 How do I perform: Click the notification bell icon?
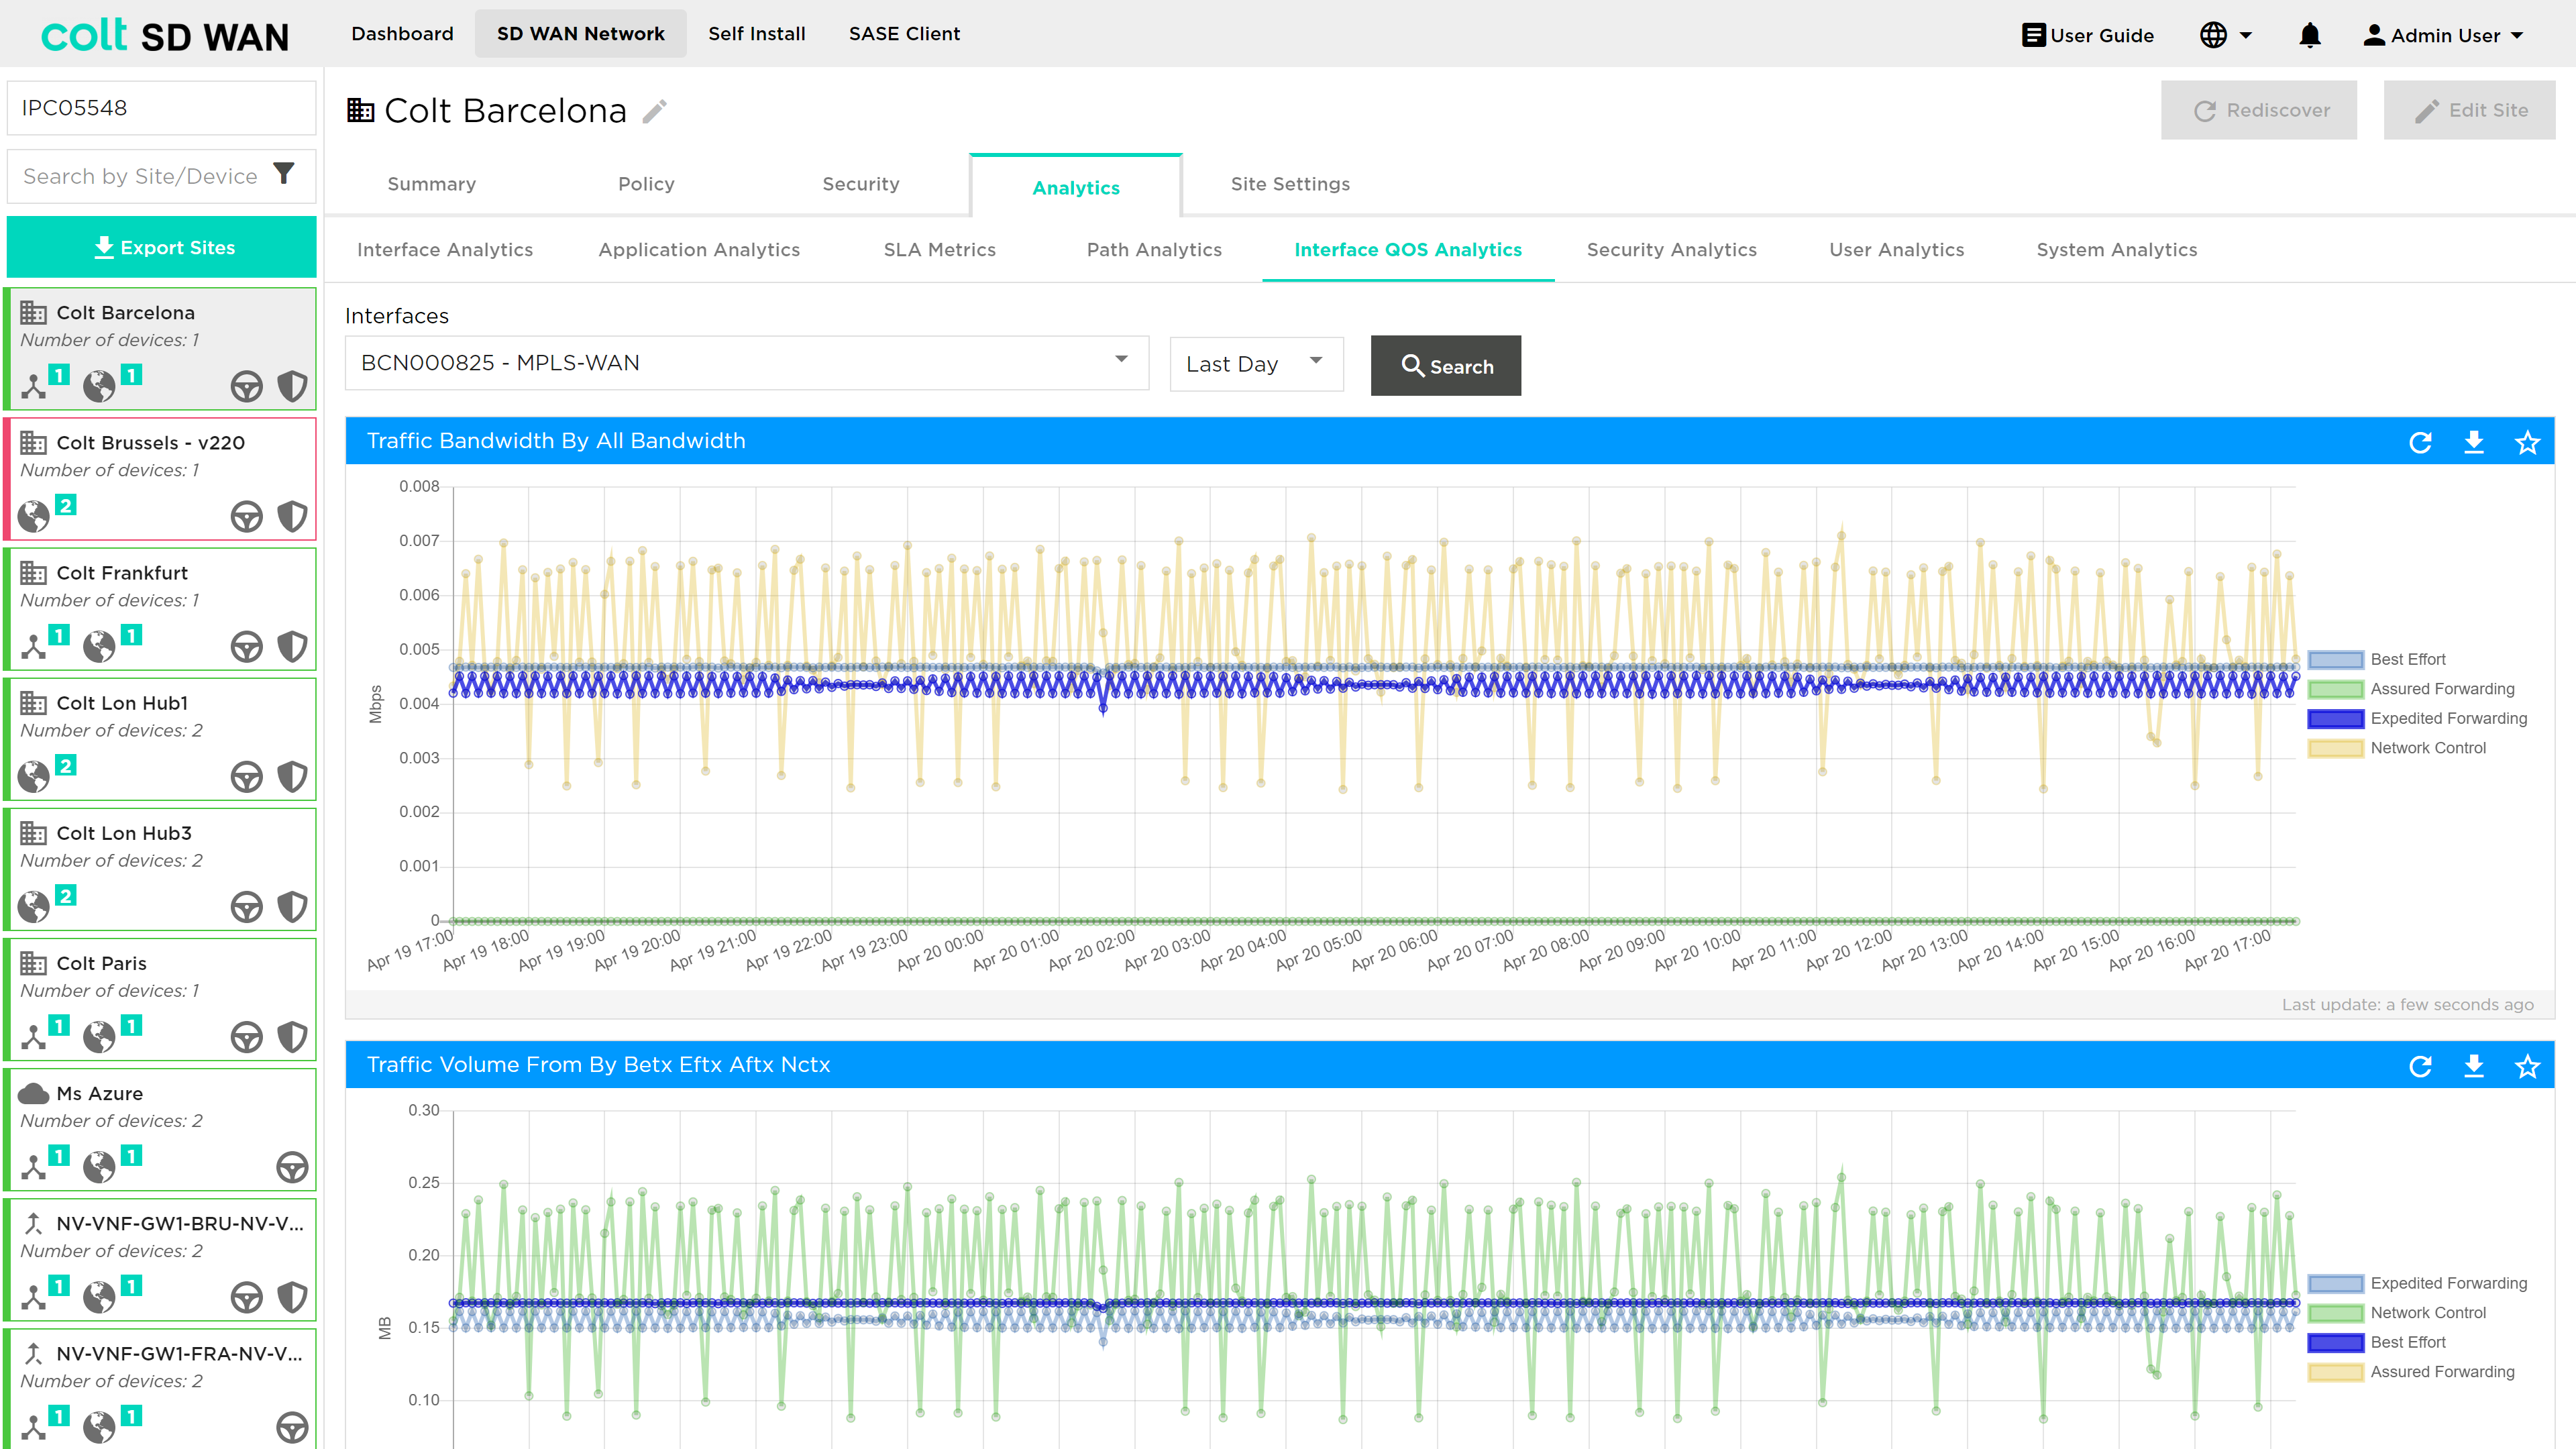point(2309,35)
